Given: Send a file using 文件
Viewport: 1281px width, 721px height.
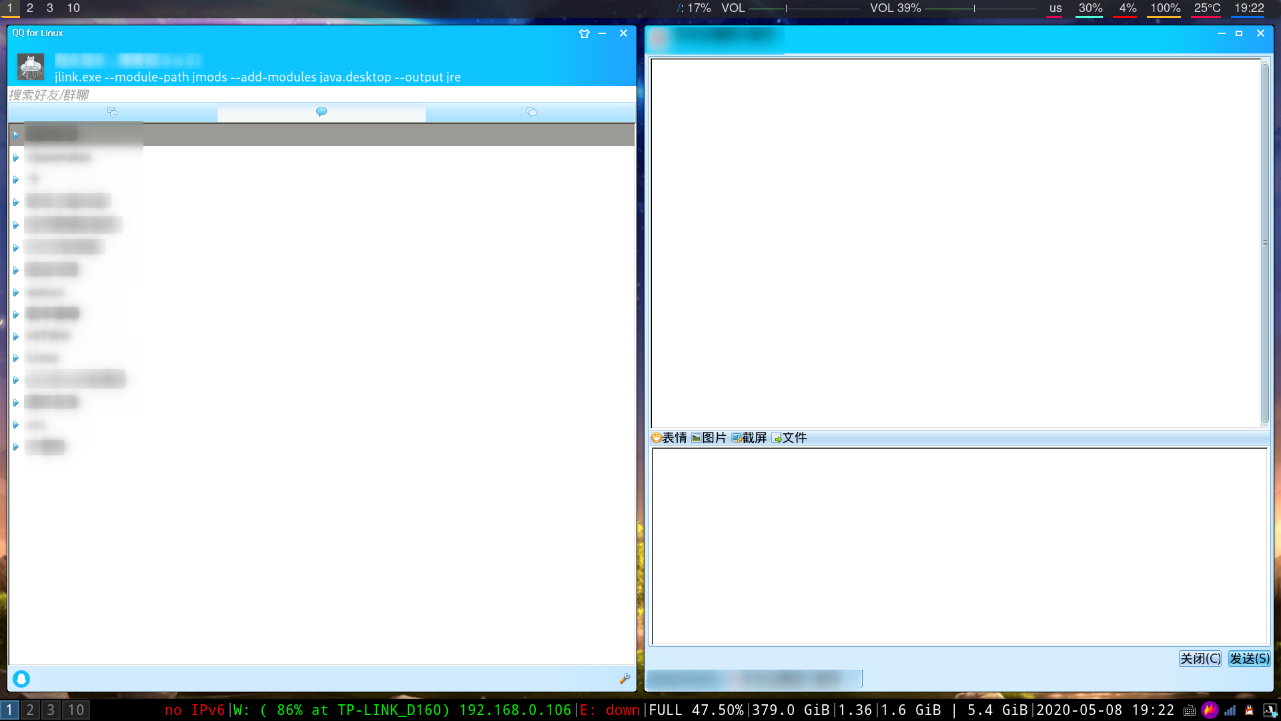Looking at the screenshot, I should [x=789, y=437].
